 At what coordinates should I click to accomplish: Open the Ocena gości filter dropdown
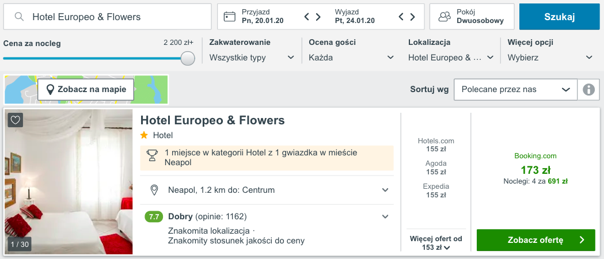(351, 58)
